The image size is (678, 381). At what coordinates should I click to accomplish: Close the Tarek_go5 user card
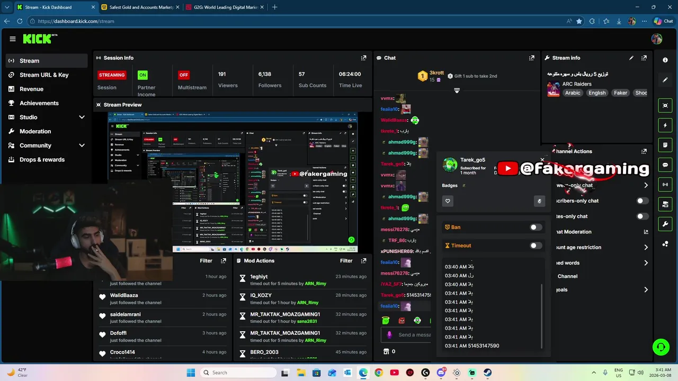pyautogui.click(x=542, y=160)
